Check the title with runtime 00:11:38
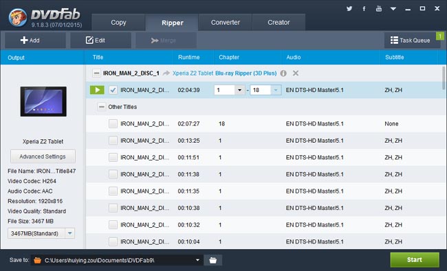 [x=113, y=174]
